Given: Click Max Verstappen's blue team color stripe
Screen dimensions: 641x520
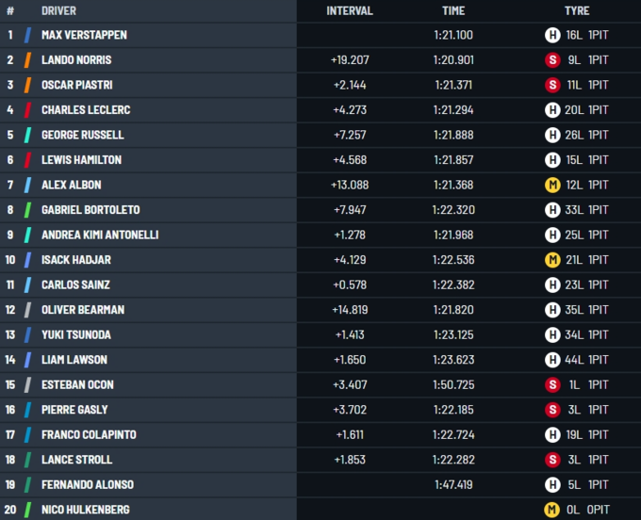Looking at the screenshot, I should (x=28, y=35).
